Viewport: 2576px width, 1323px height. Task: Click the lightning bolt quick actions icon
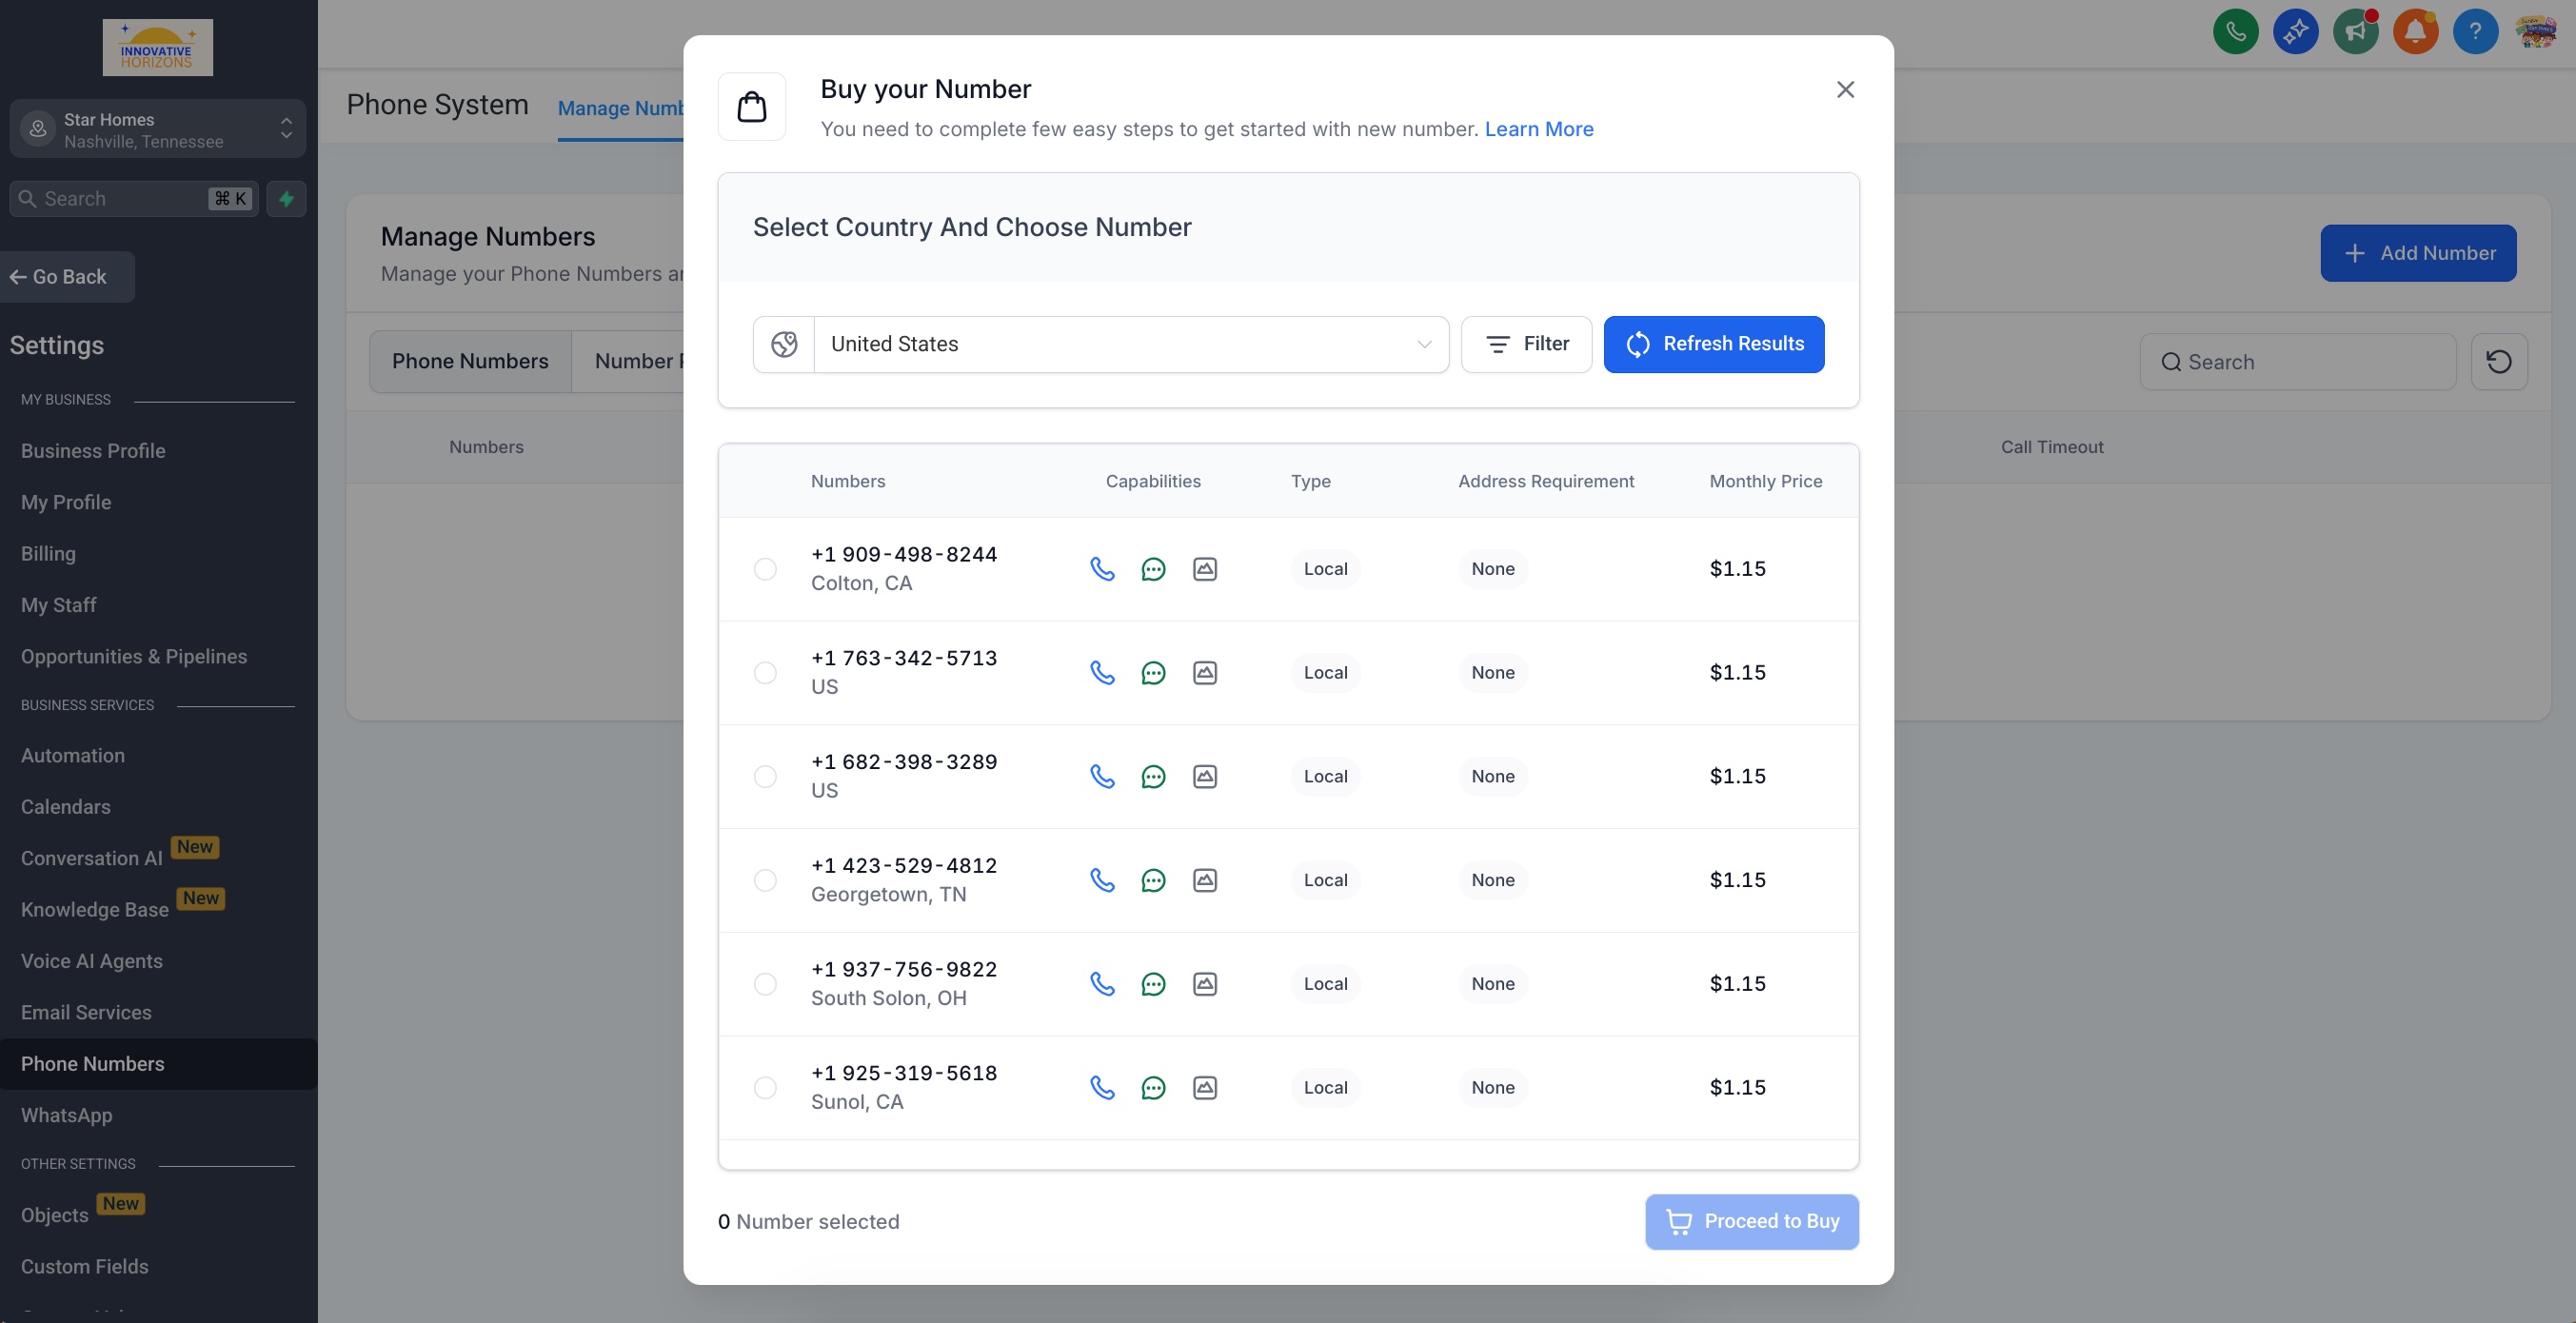click(x=286, y=199)
